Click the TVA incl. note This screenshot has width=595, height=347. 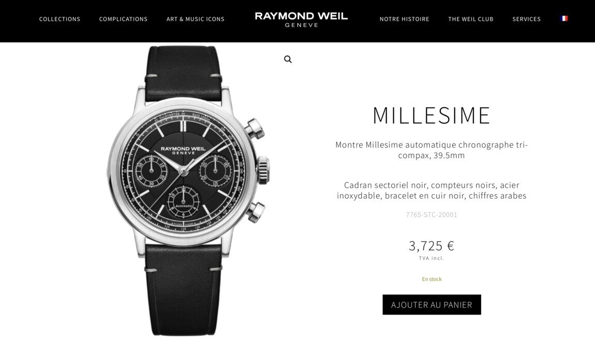(x=432, y=258)
